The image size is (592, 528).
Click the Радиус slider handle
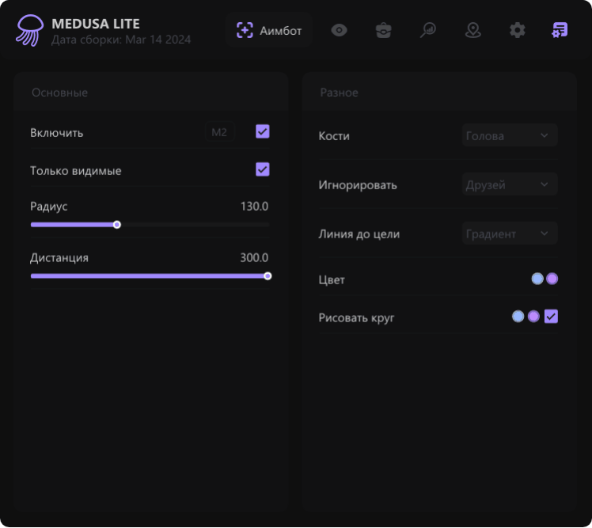pos(117,225)
